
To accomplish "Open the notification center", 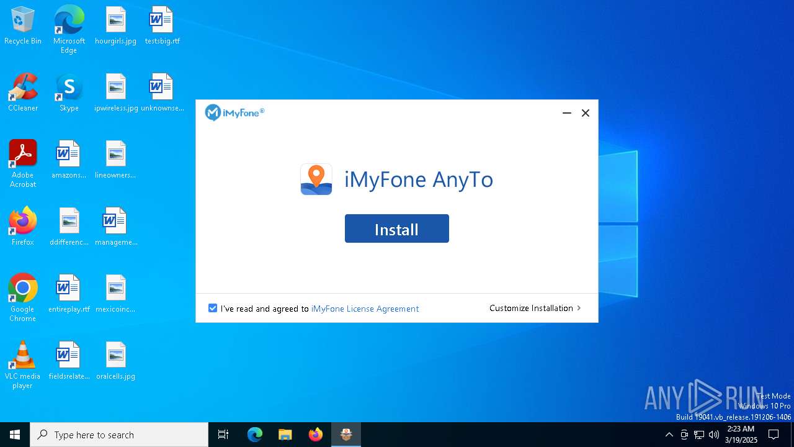I will coord(774,435).
